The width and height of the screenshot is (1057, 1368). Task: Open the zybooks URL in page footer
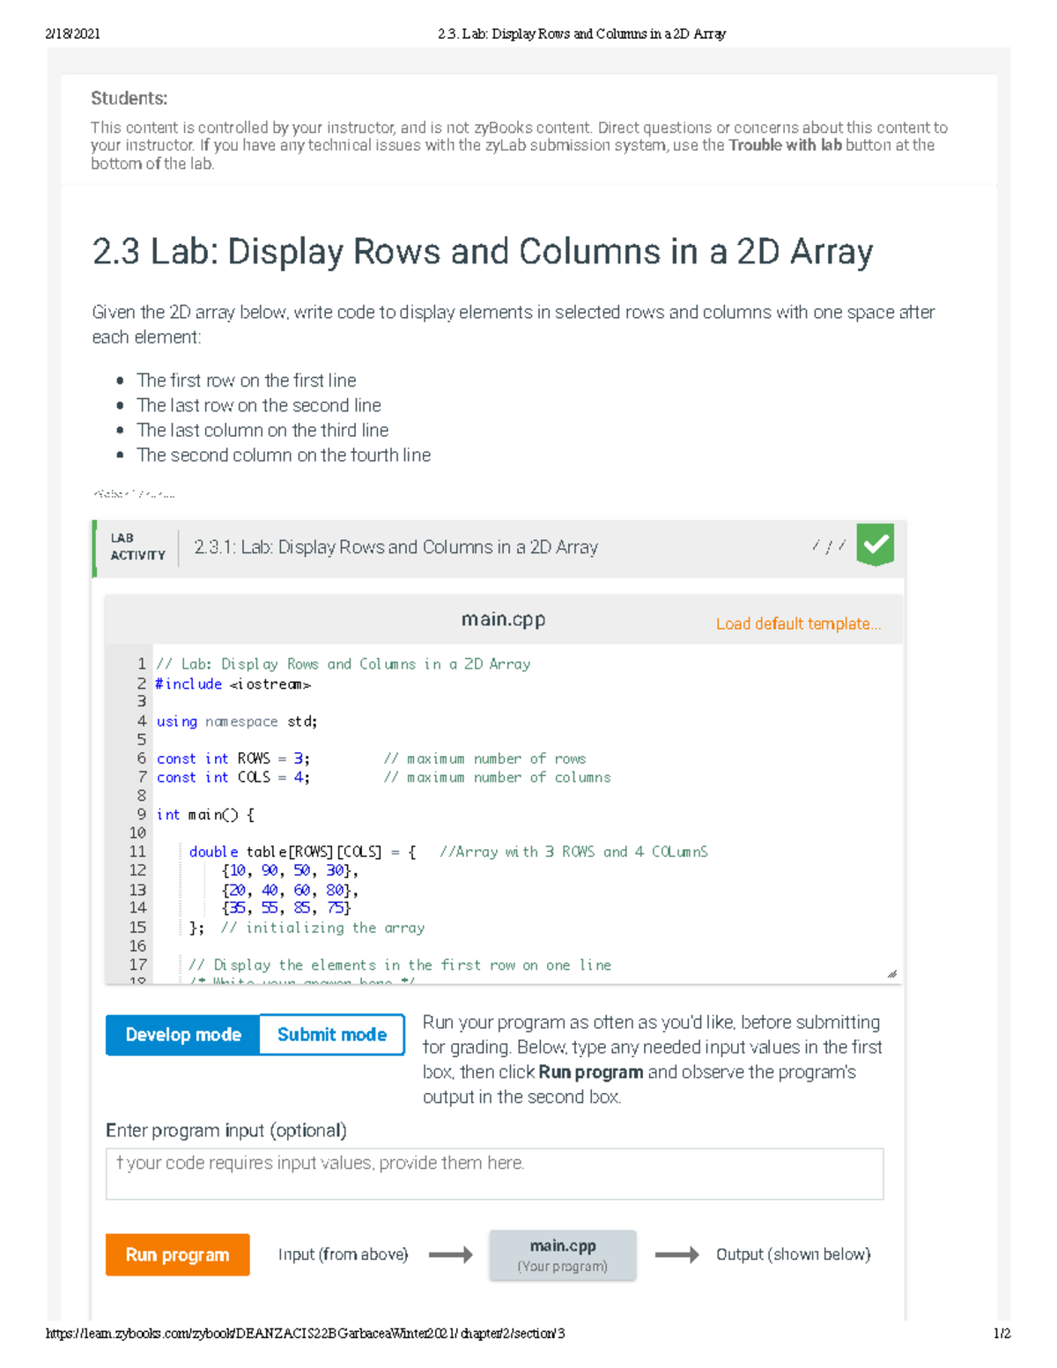pyautogui.click(x=306, y=1333)
